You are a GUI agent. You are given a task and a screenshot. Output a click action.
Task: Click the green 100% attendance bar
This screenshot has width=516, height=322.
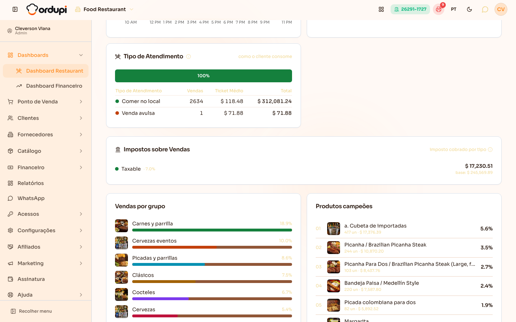(x=204, y=76)
